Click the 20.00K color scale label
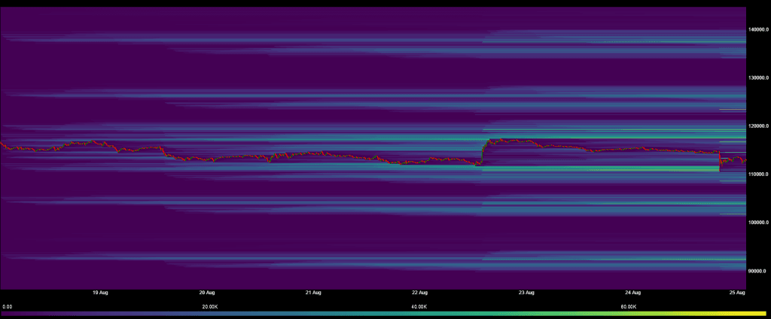The width and height of the screenshot is (771, 319). (210, 307)
